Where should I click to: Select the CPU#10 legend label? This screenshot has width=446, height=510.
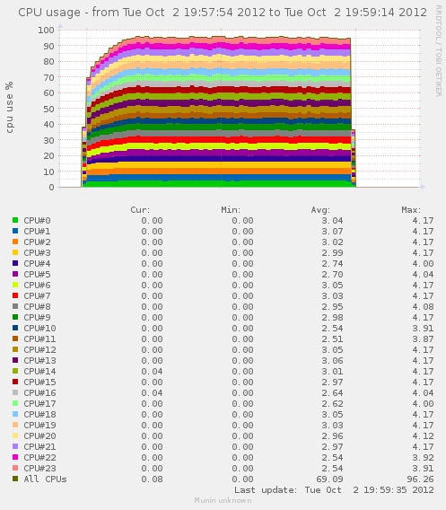tap(39, 329)
